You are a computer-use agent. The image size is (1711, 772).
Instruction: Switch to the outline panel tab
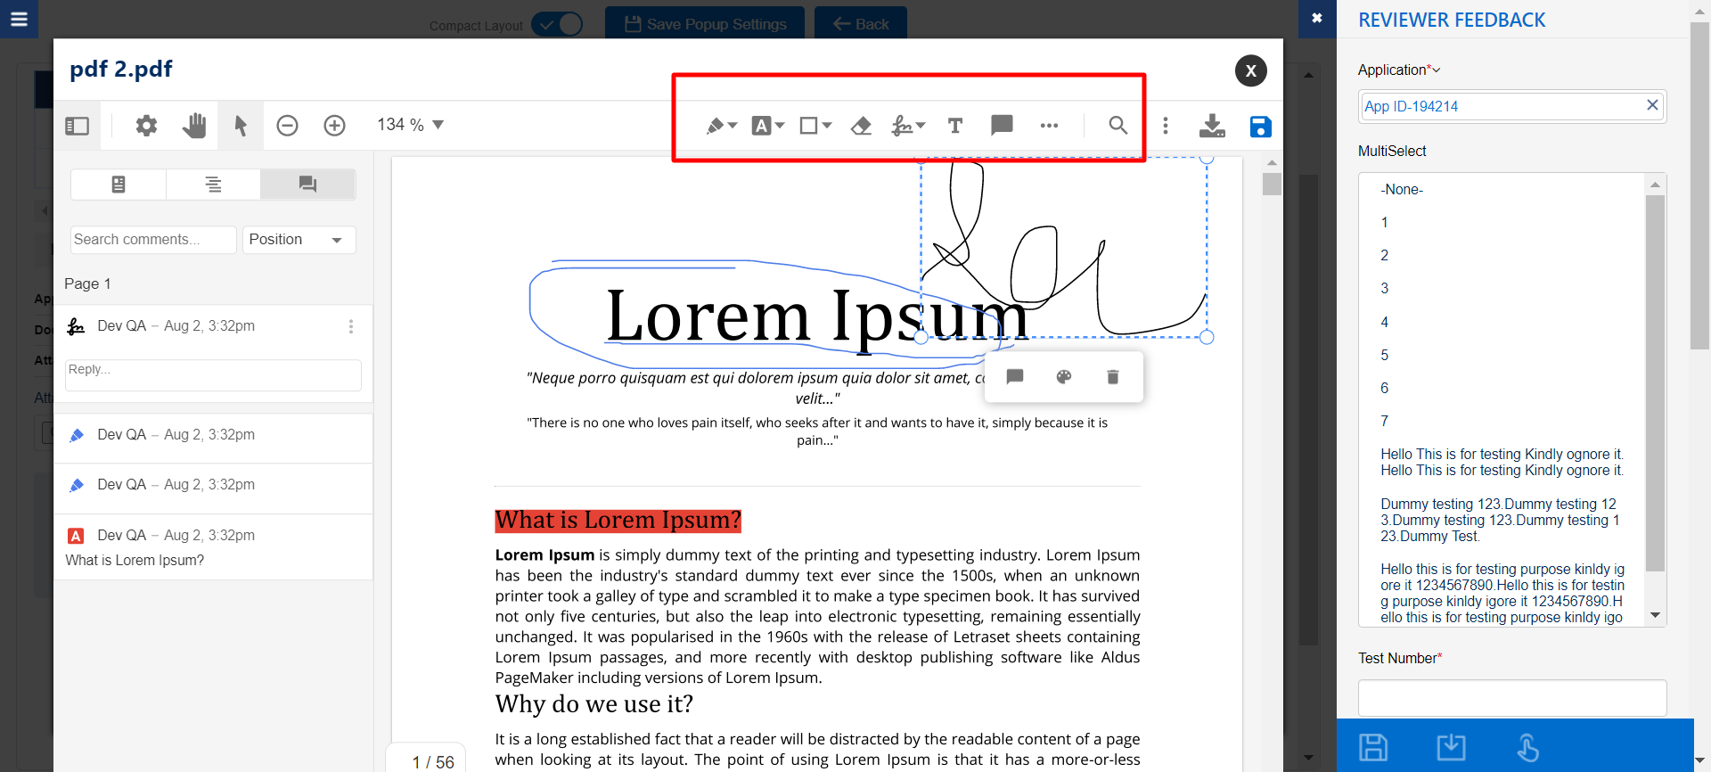coord(213,185)
